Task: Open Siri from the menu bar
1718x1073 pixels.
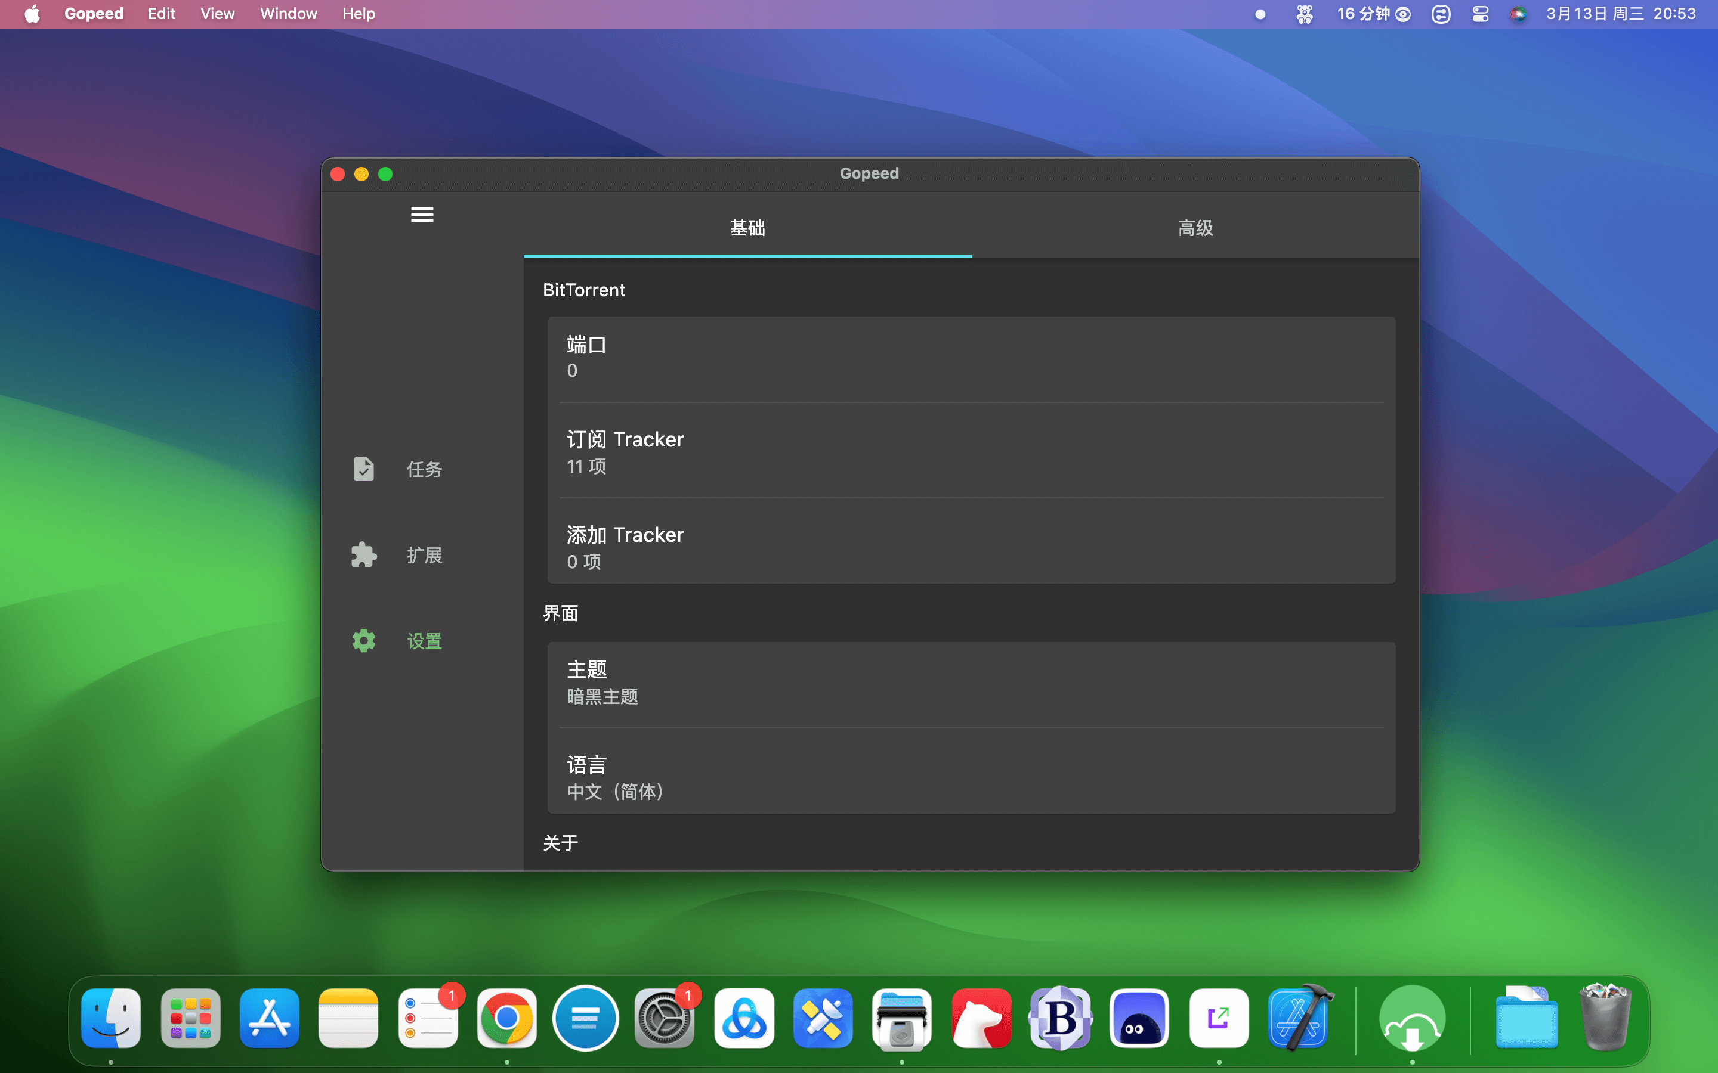Action: point(1519,14)
